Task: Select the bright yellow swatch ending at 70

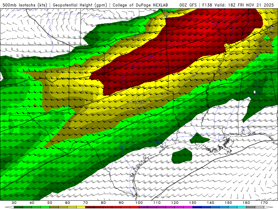Action: point(81,207)
